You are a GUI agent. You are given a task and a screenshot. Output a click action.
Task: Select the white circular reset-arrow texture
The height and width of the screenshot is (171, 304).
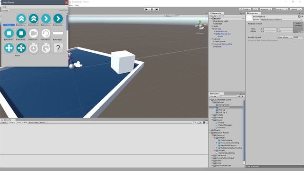click(x=46, y=33)
